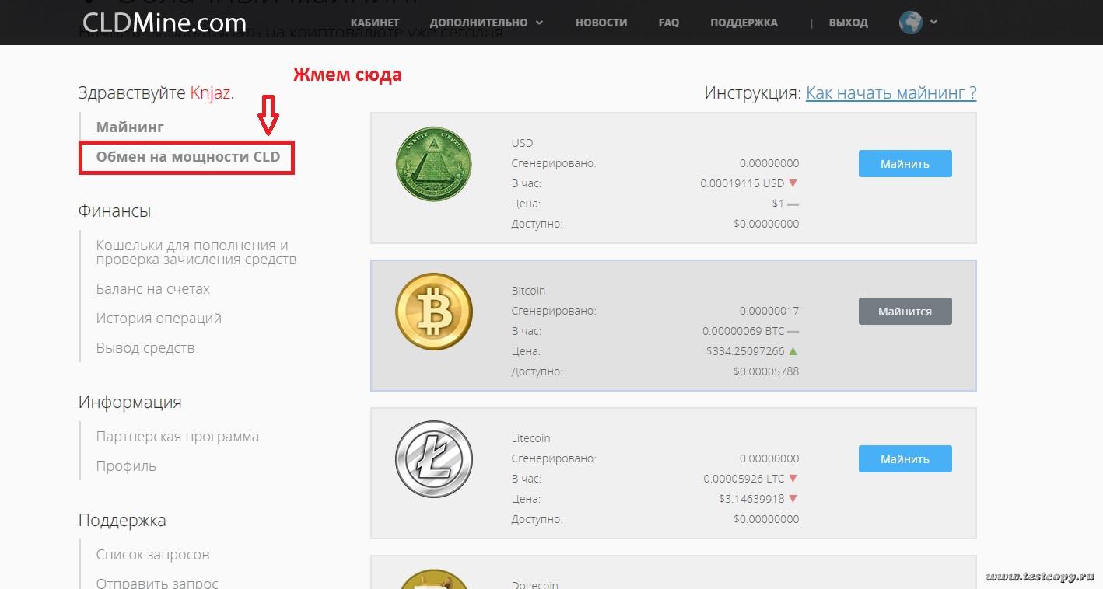Select Обмен на мощности CLD in sidebar
The height and width of the screenshot is (589, 1103).
187,157
